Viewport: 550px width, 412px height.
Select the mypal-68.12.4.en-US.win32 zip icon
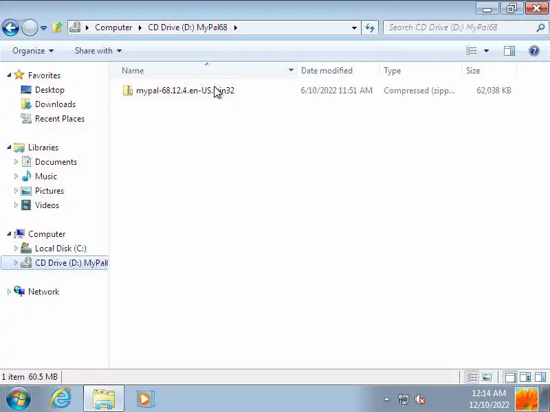click(128, 91)
